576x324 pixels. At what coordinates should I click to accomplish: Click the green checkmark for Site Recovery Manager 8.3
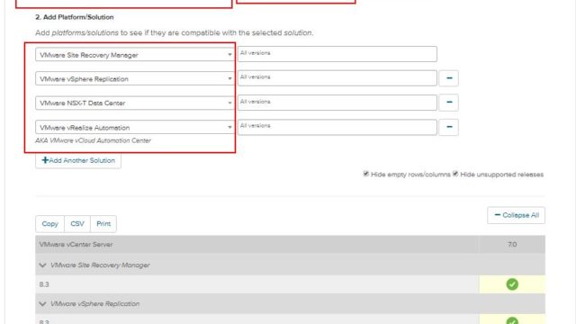tap(512, 284)
